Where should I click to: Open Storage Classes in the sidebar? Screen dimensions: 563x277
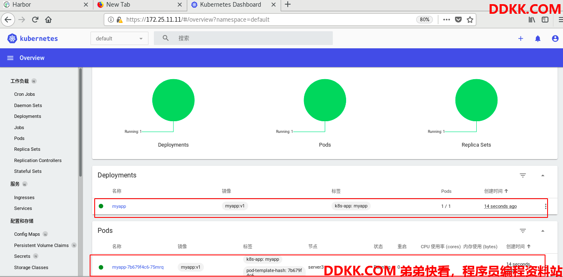tap(31, 267)
